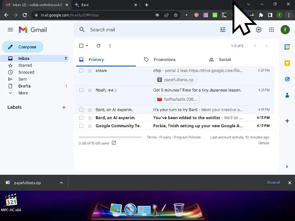Image resolution: width=295 pixels, height=221 pixels.
Task: Create a new label with plus icon
Action: pos(64,107)
